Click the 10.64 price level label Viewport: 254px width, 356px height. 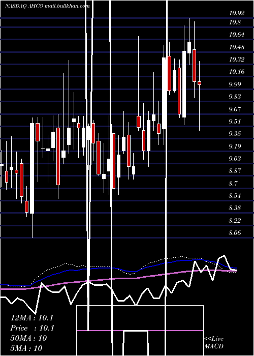tap(237, 35)
